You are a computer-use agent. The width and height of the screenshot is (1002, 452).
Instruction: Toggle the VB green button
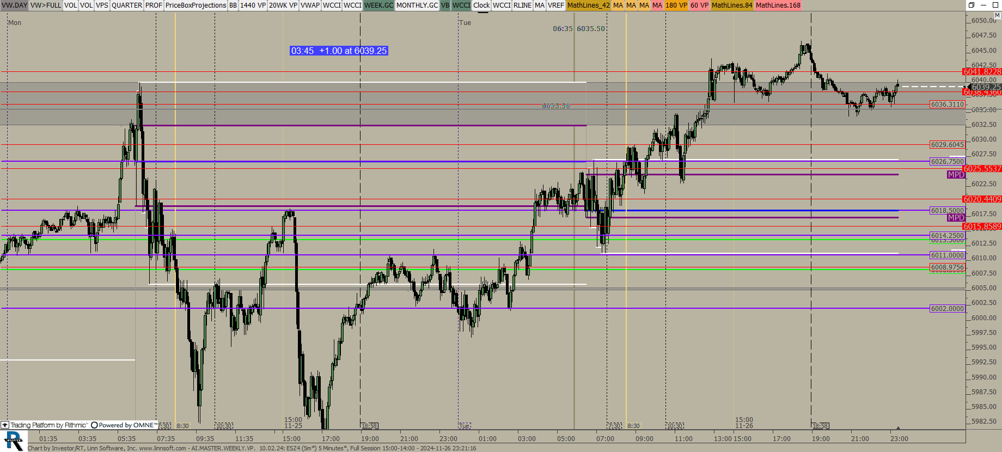coord(445,5)
